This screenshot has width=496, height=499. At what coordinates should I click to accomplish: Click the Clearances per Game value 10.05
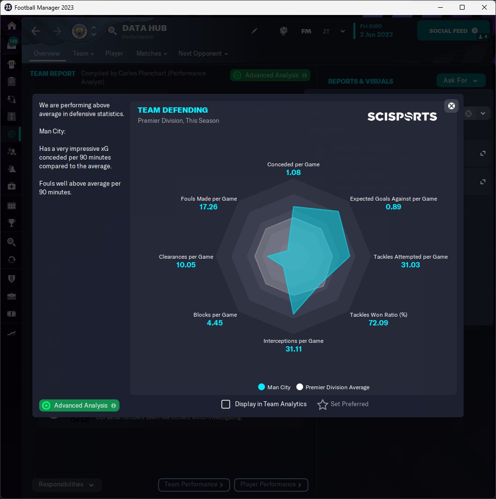pyautogui.click(x=186, y=265)
